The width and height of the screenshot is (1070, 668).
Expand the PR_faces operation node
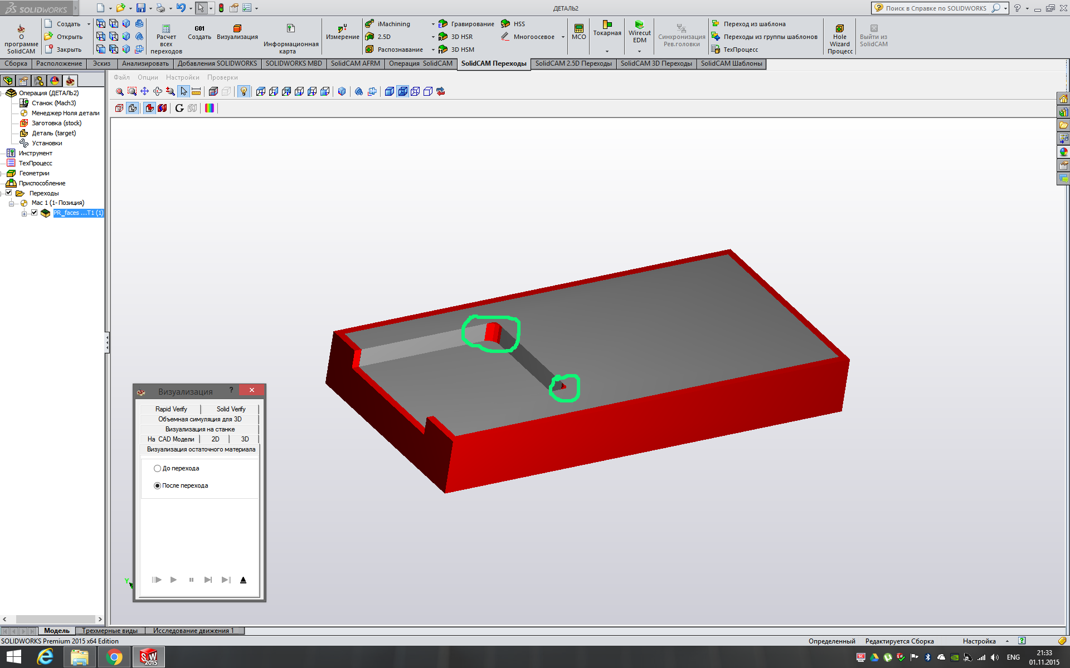pyautogui.click(x=24, y=214)
